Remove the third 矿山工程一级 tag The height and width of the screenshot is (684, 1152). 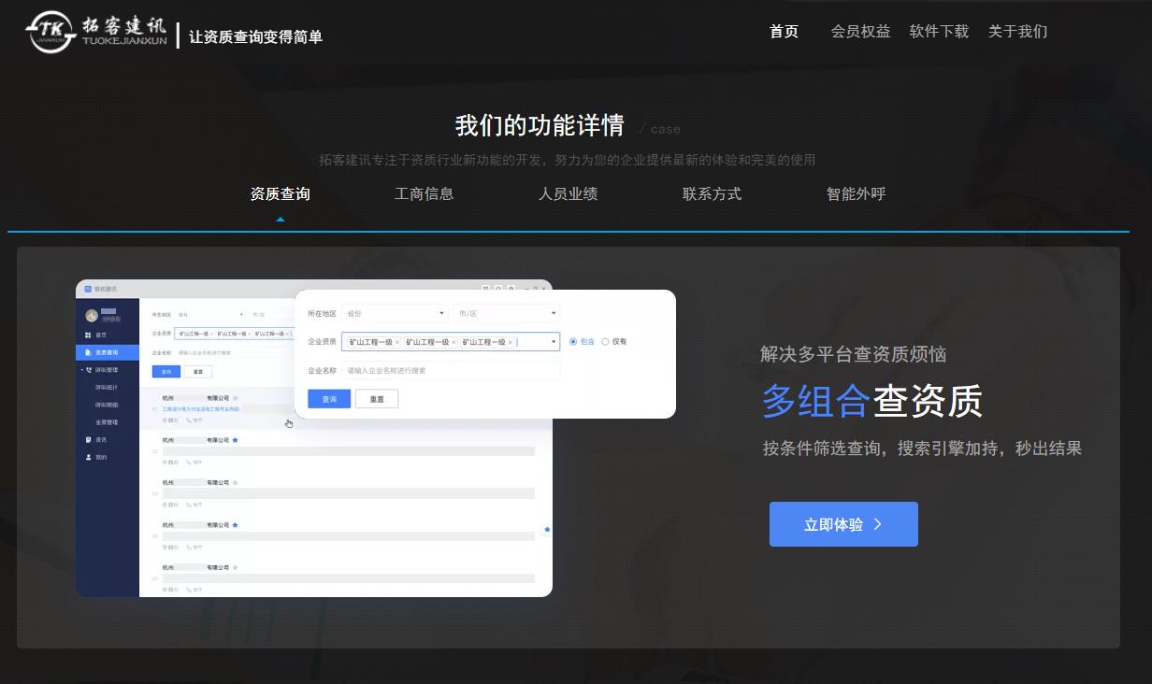click(510, 342)
